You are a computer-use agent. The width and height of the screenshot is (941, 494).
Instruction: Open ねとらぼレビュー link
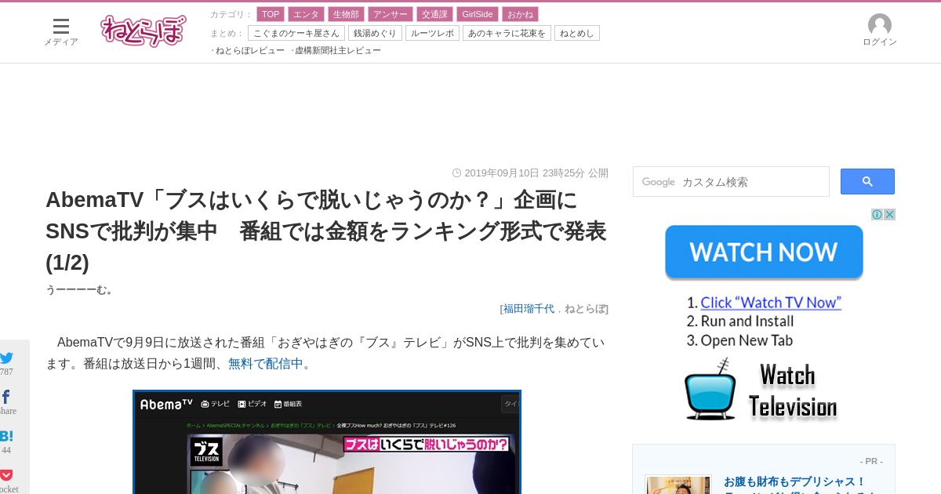tap(249, 50)
